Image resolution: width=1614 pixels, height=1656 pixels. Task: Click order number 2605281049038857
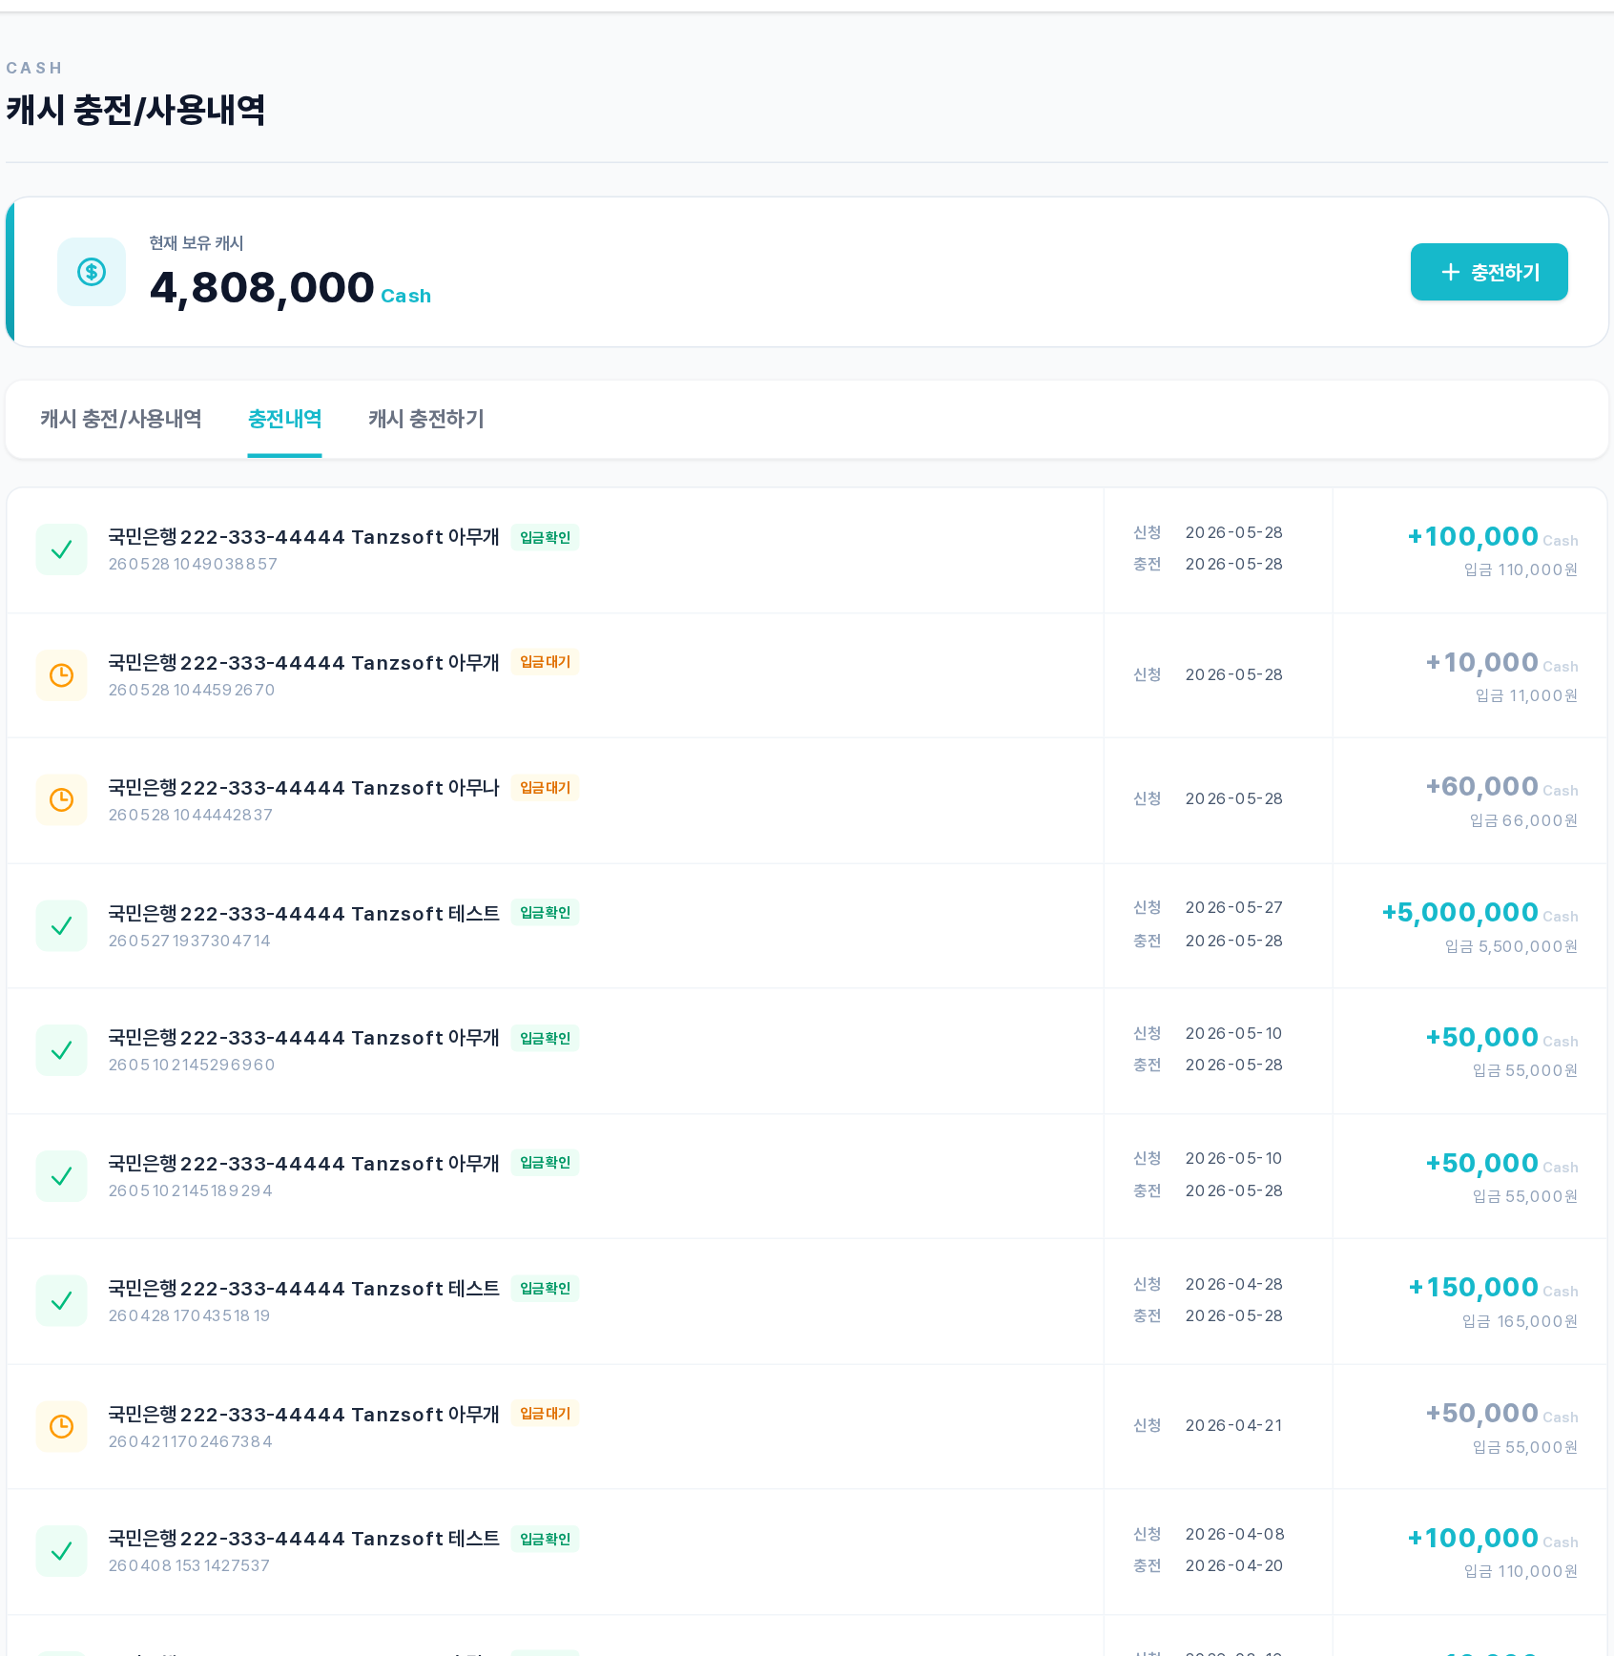[193, 564]
